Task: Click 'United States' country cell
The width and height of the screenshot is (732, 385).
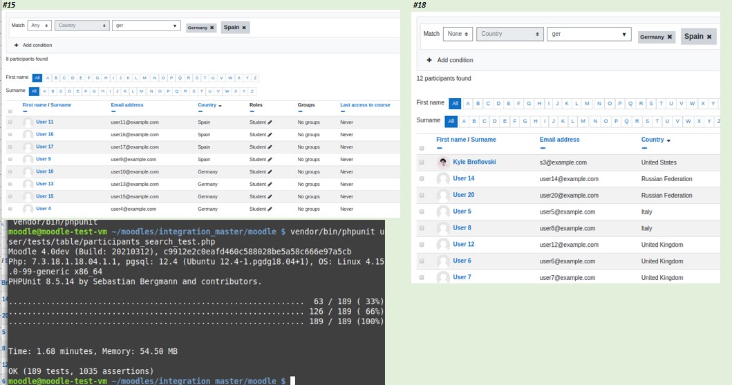Action: click(x=659, y=162)
